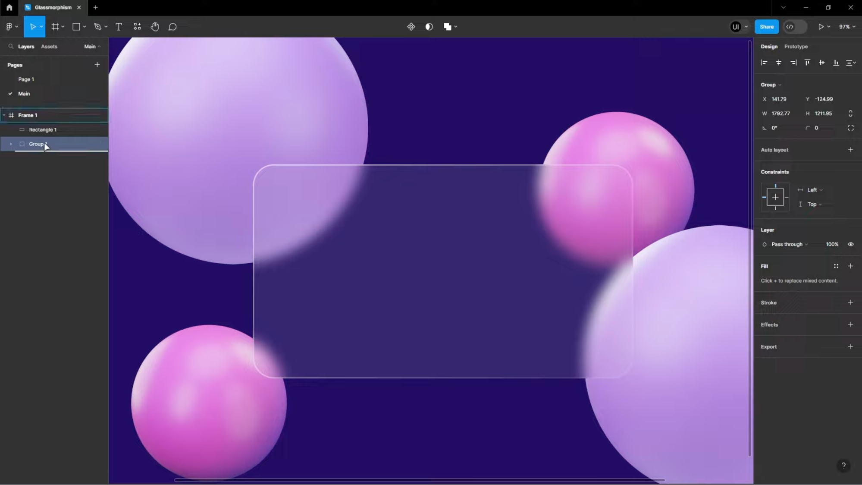
Task: Toggle constrain proportions lock
Action: pyautogui.click(x=850, y=113)
